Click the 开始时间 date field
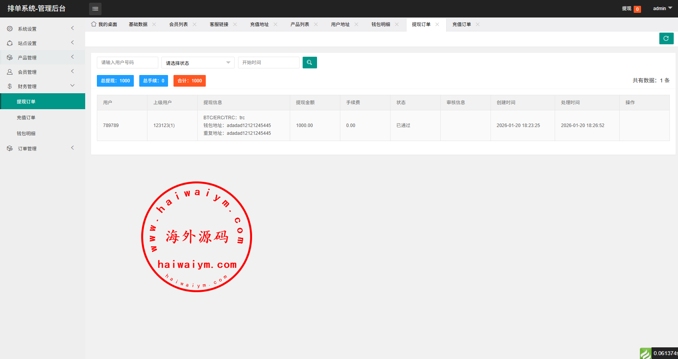678x359 pixels. tap(268, 63)
